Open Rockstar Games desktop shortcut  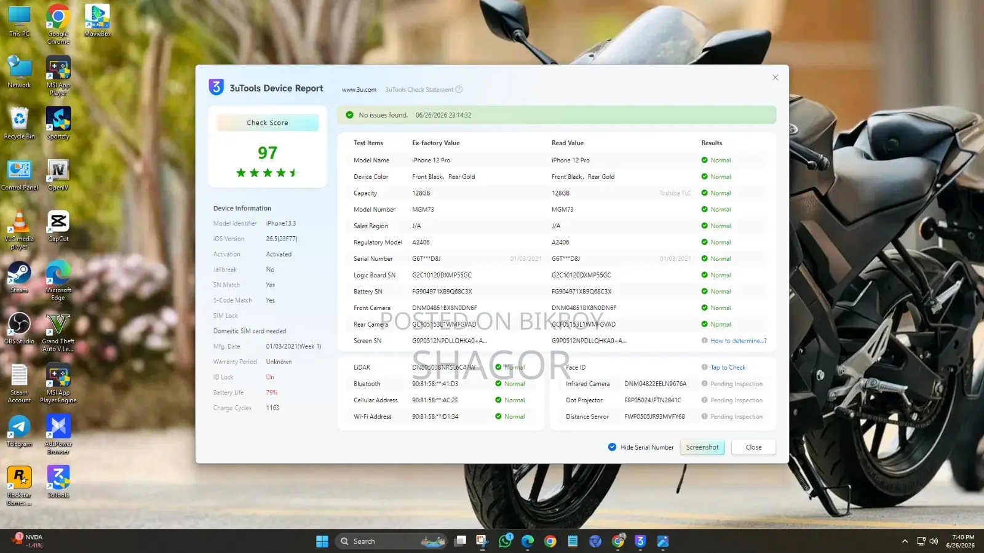[x=19, y=486]
